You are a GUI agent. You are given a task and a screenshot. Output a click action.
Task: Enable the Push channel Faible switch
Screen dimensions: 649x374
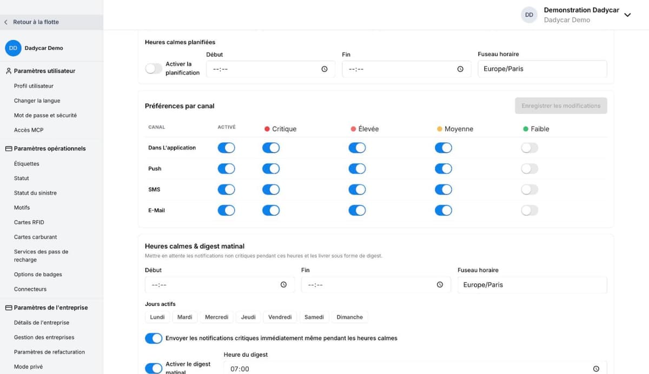coord(529,169)
